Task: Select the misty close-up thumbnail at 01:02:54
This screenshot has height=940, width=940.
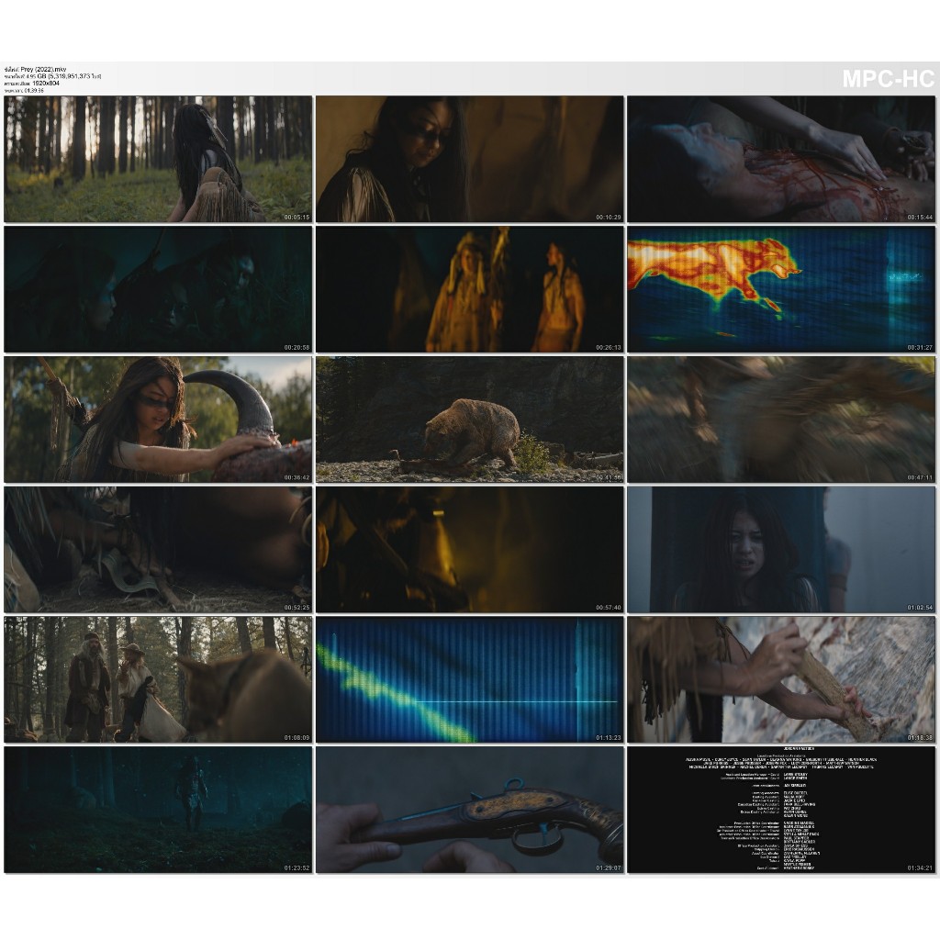Action: coord(780,549)
